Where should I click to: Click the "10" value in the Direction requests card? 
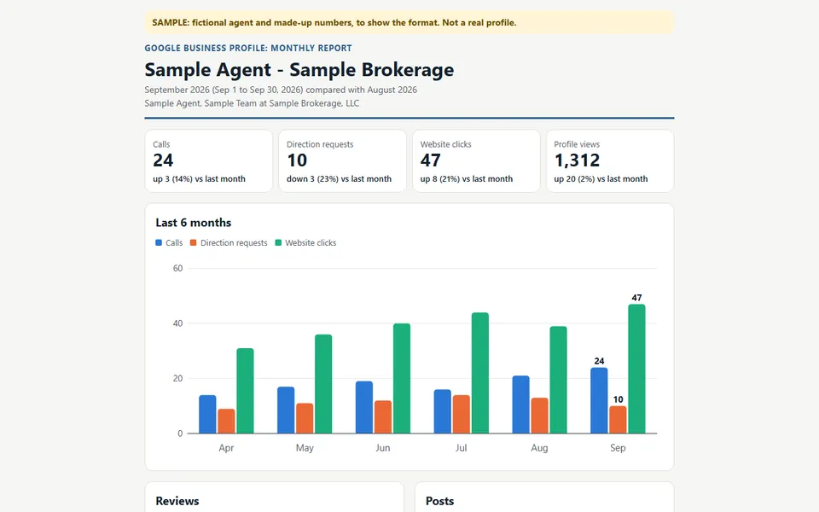297,160
